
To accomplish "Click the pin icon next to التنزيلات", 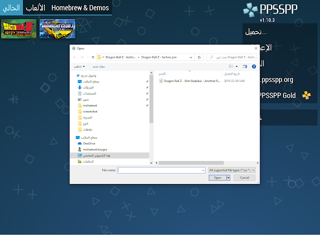I will (147, 87).
